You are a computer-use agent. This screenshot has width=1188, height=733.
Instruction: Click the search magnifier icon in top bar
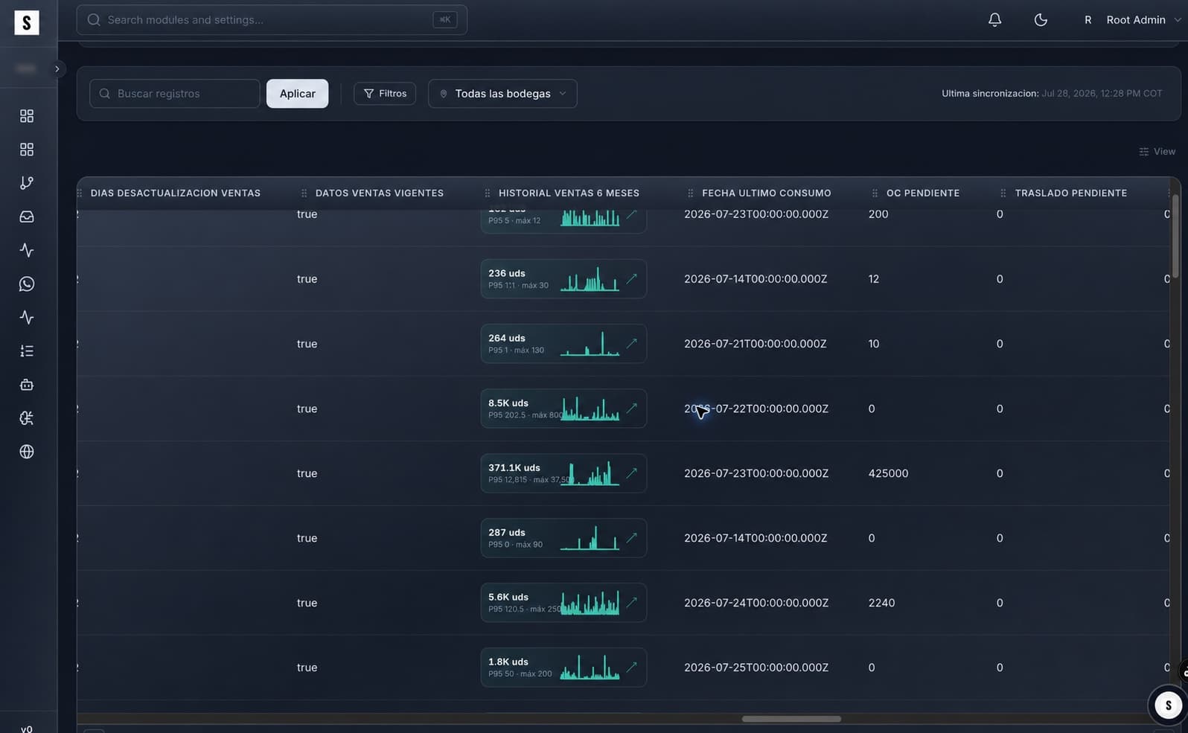click(94, 20)
